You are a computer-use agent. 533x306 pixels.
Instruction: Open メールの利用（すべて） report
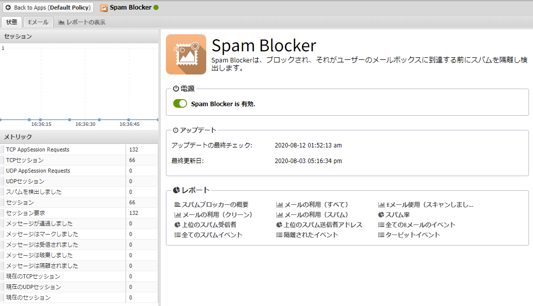(316, 205)
